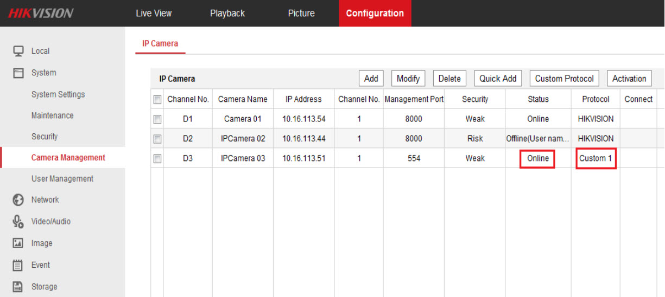Toggle the select-all checkbox in table header

click(157, 100)
